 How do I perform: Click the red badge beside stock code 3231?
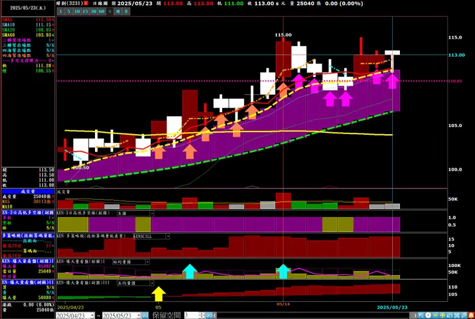86,3
